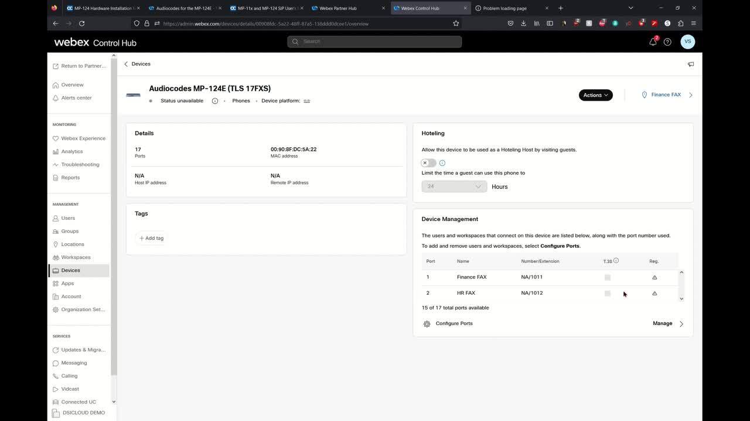Screen dimensions: 750x421
Task: Click the Control Hub search field
Action: [375, 42]
